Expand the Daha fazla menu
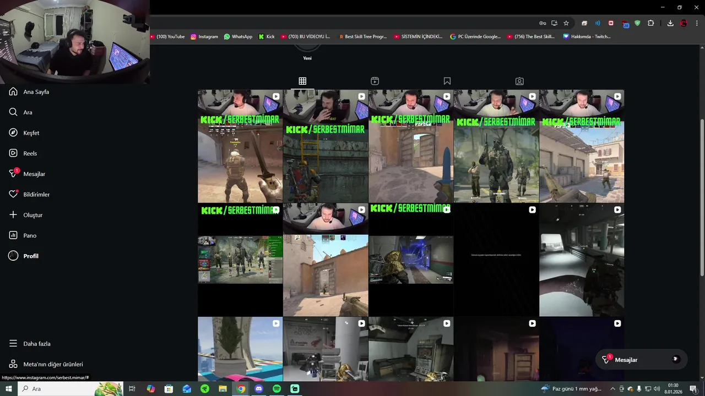Viewport: 705px width, 396px height. 30,344
